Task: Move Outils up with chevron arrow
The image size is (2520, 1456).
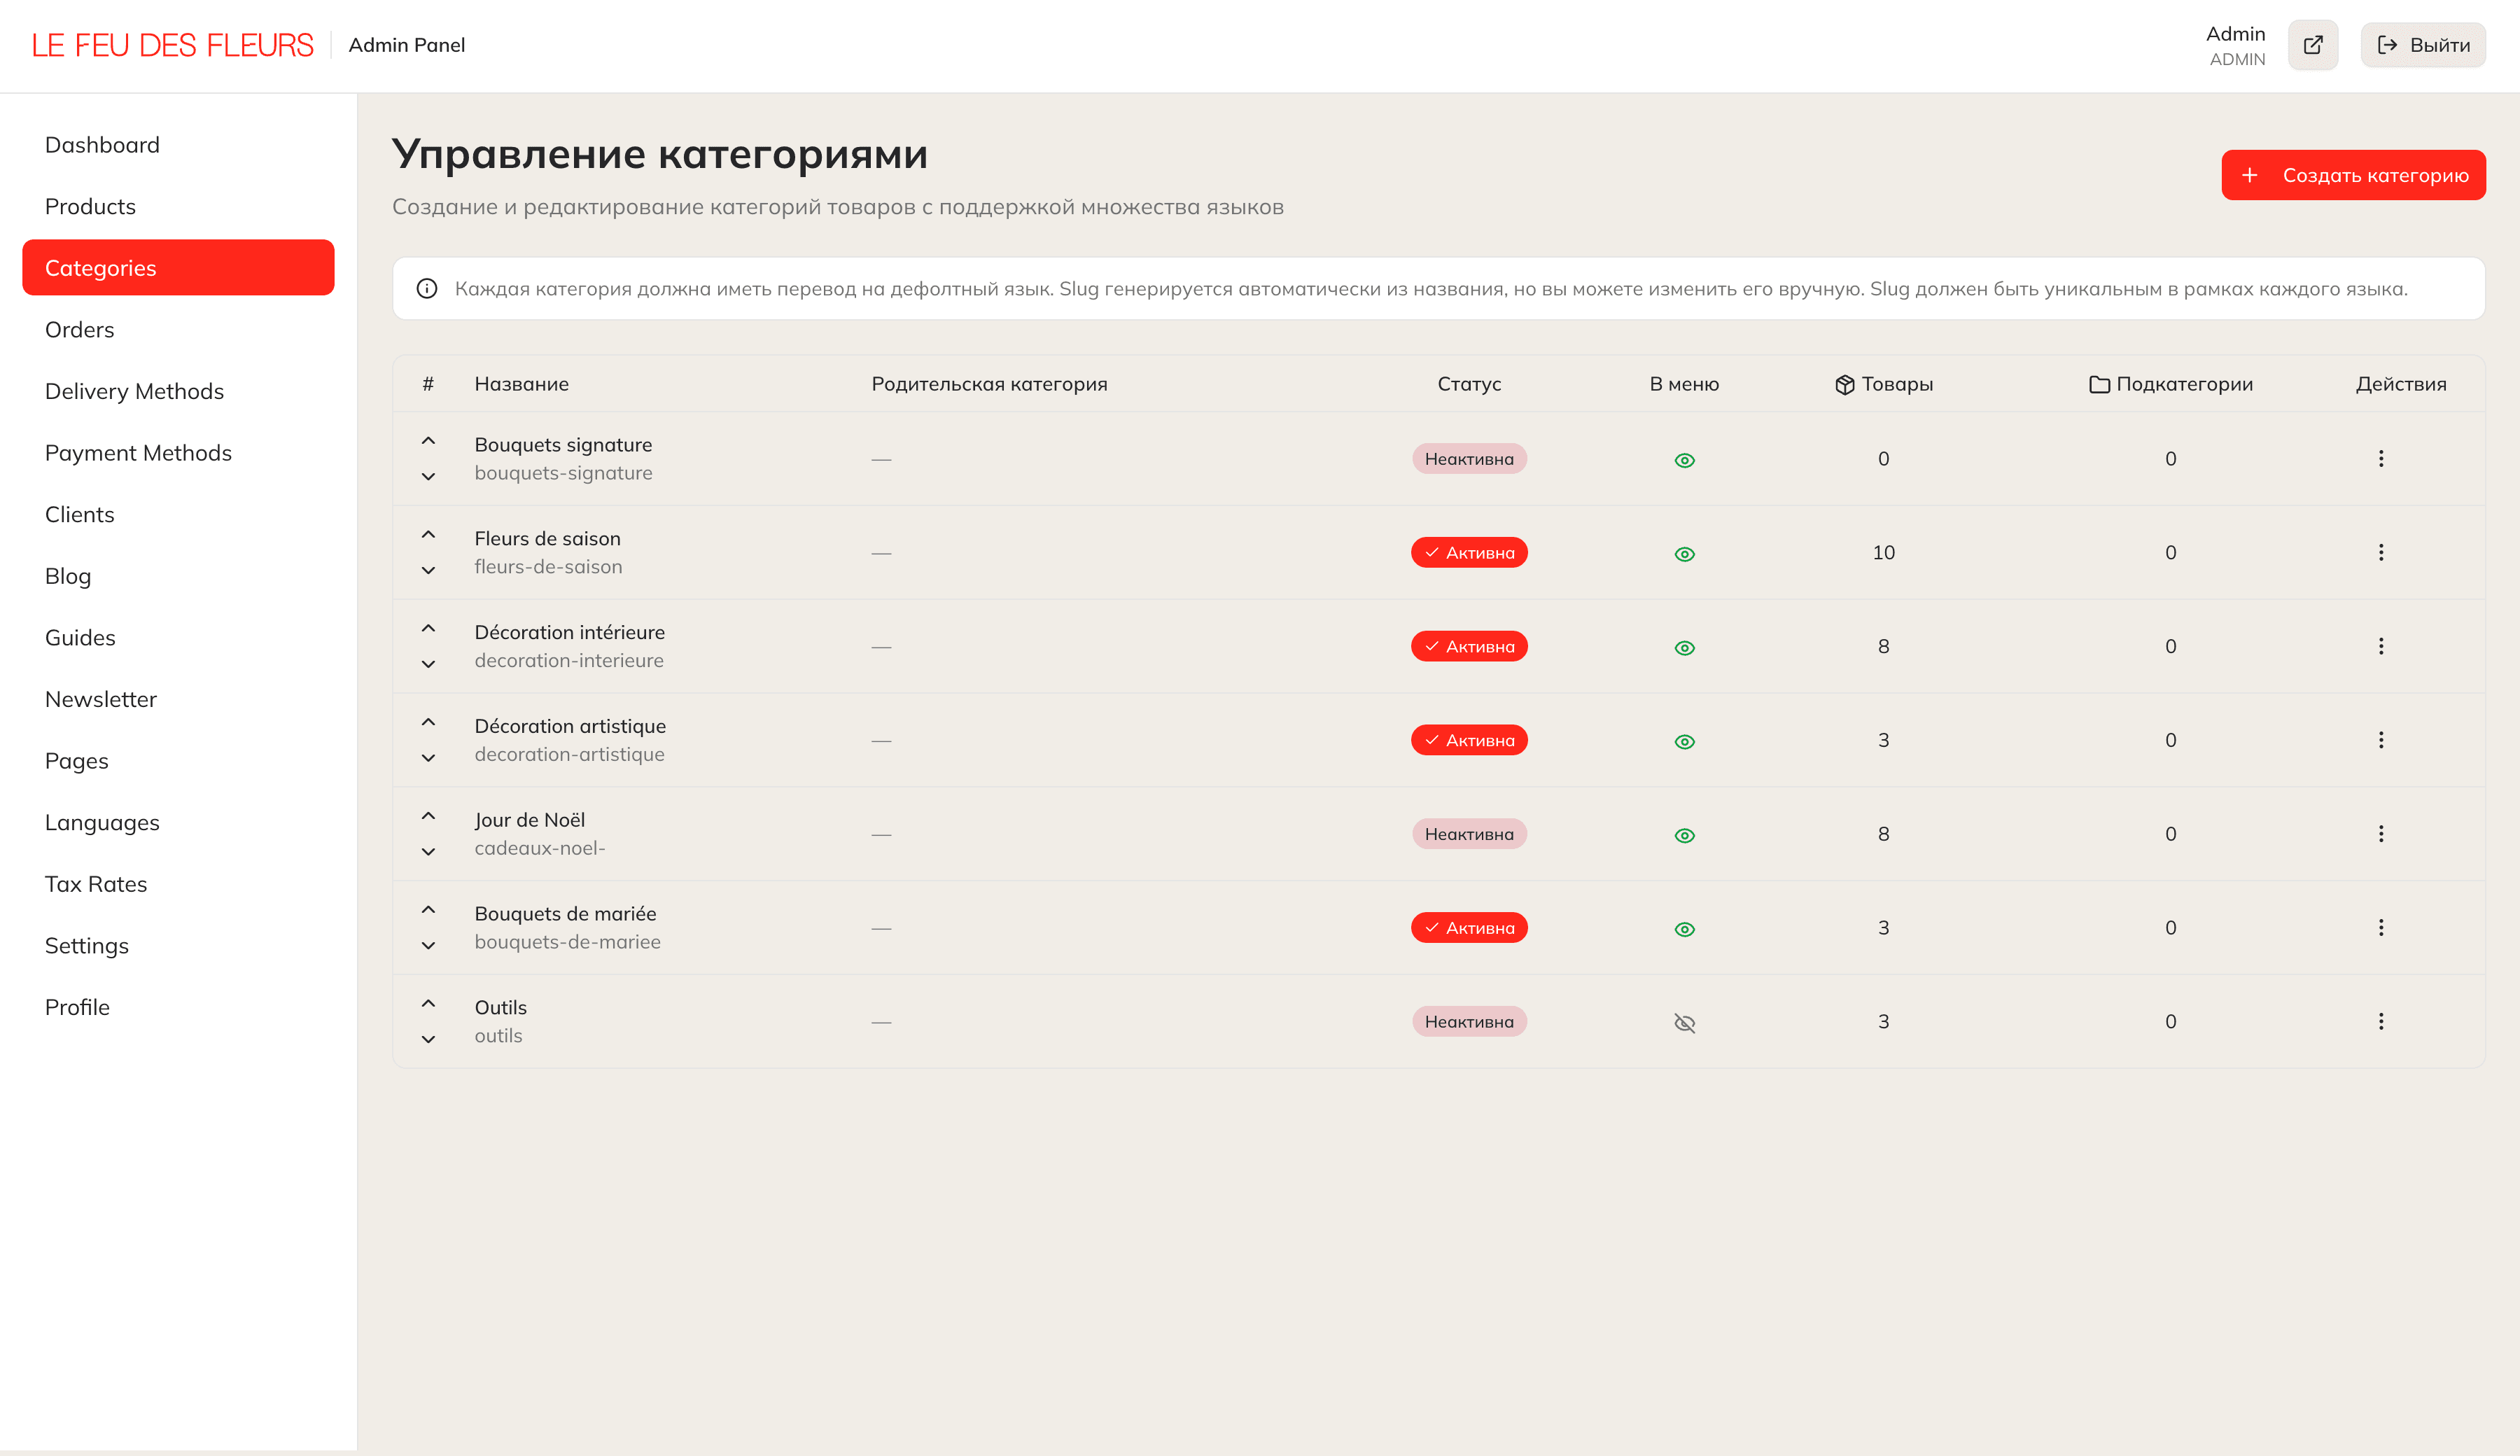Action: (429, 1004)
